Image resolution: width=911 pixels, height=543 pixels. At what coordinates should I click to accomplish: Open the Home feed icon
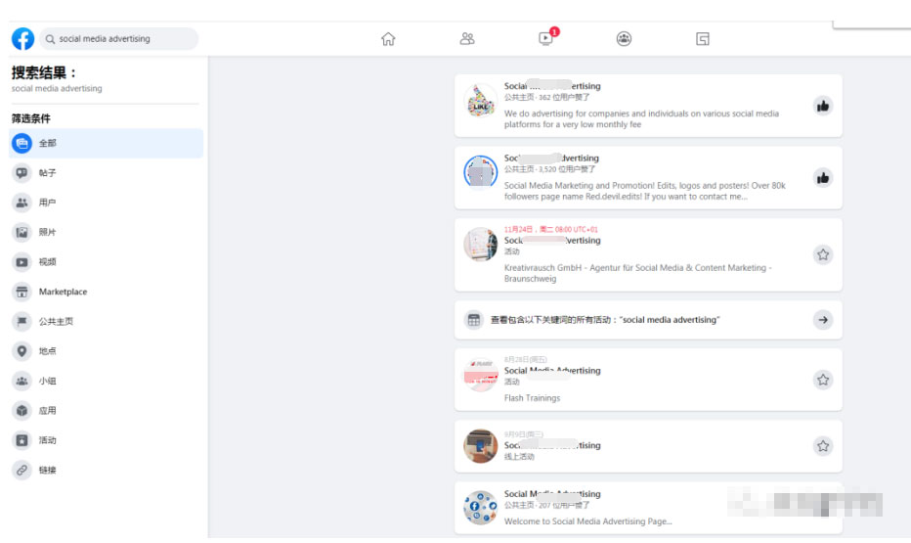pos(388,39)
